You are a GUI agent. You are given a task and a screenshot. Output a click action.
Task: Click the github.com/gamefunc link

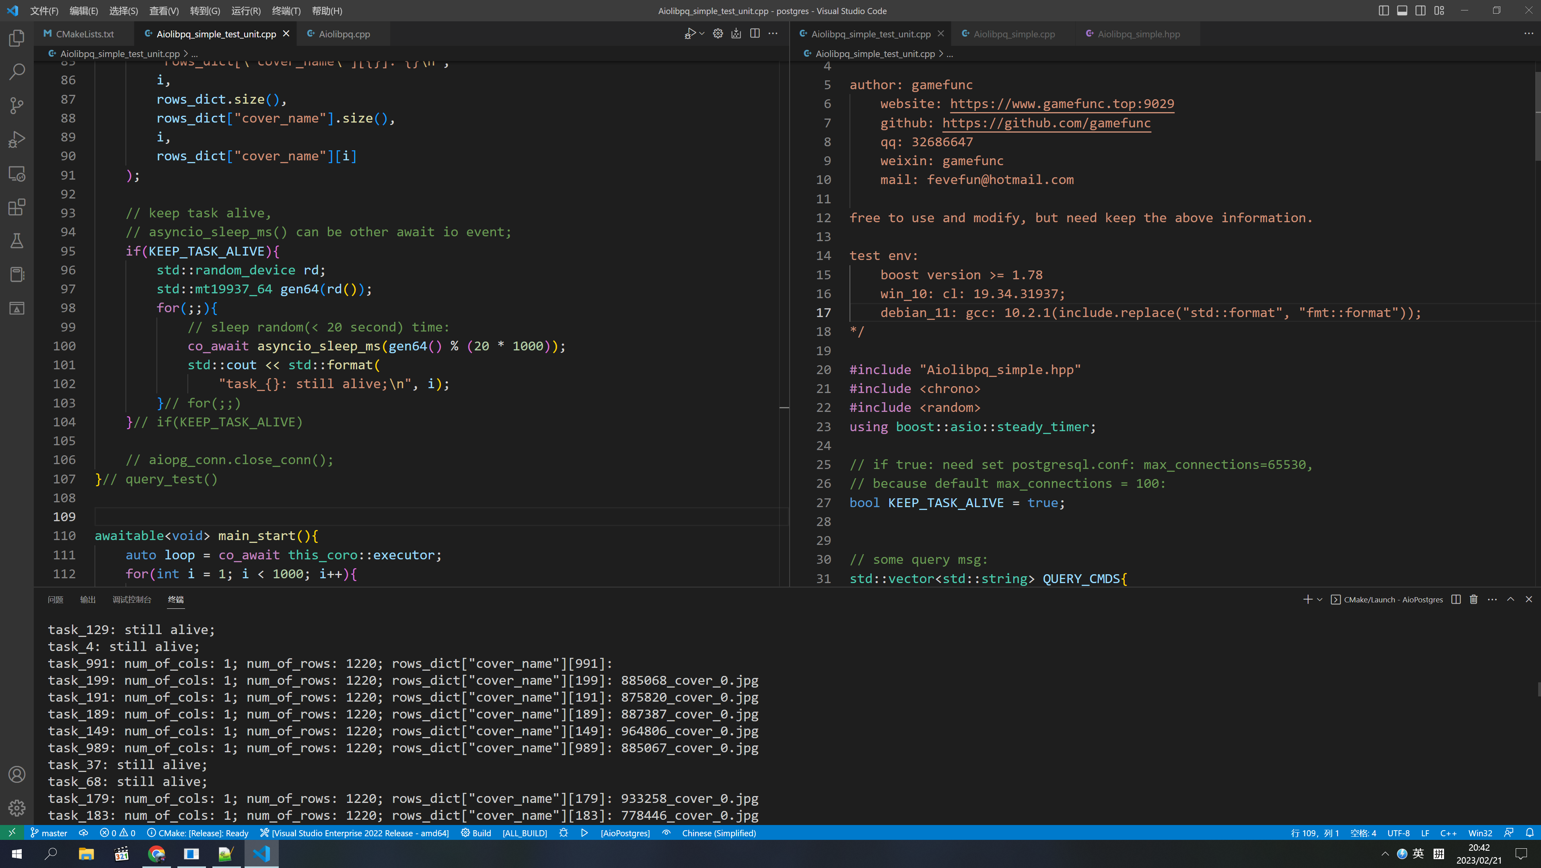1046,123
